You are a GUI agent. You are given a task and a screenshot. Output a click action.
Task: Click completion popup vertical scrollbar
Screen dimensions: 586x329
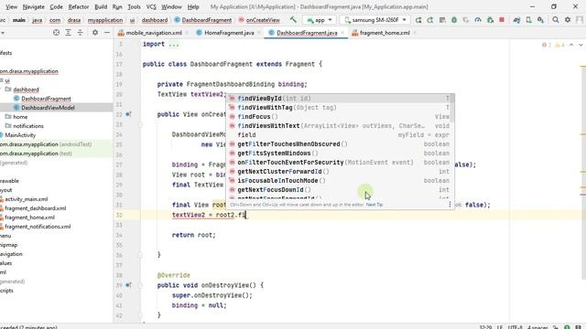tap(453, 108)
